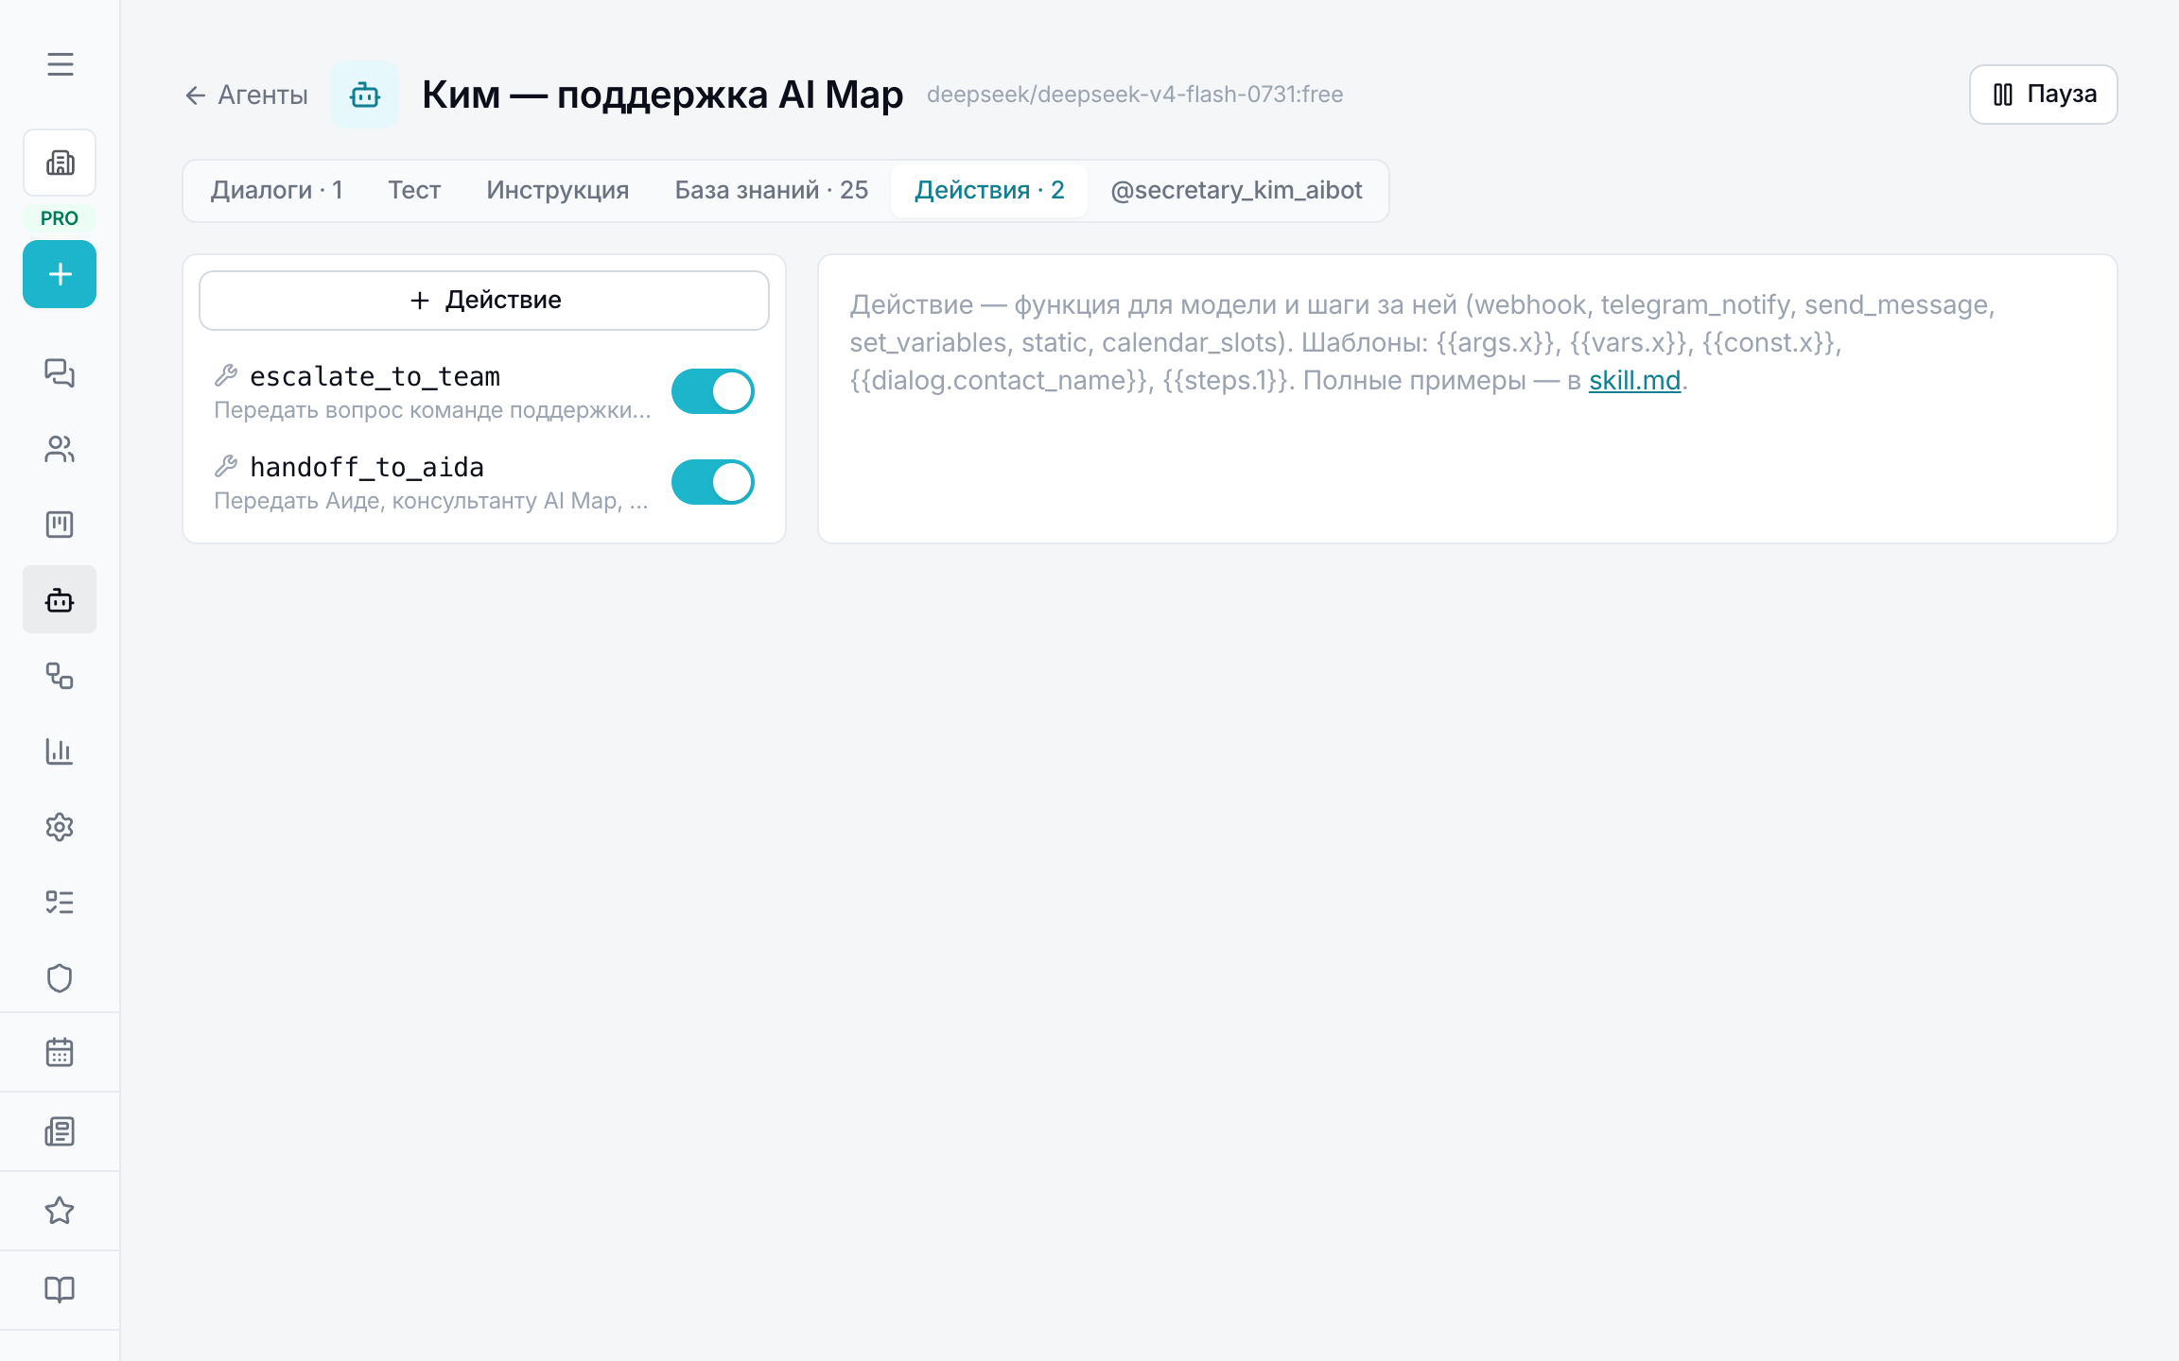Open the contacts people icon
The image size is (2179, 1361).
pyautogui.click(x=60, y=449)
